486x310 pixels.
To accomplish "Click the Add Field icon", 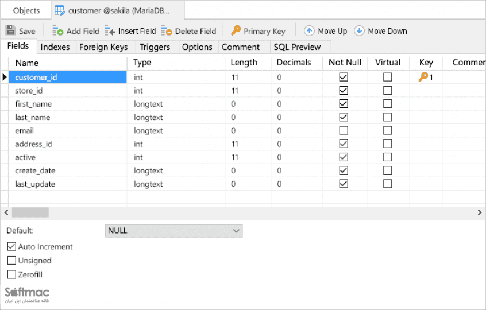I will pos(57,30).
